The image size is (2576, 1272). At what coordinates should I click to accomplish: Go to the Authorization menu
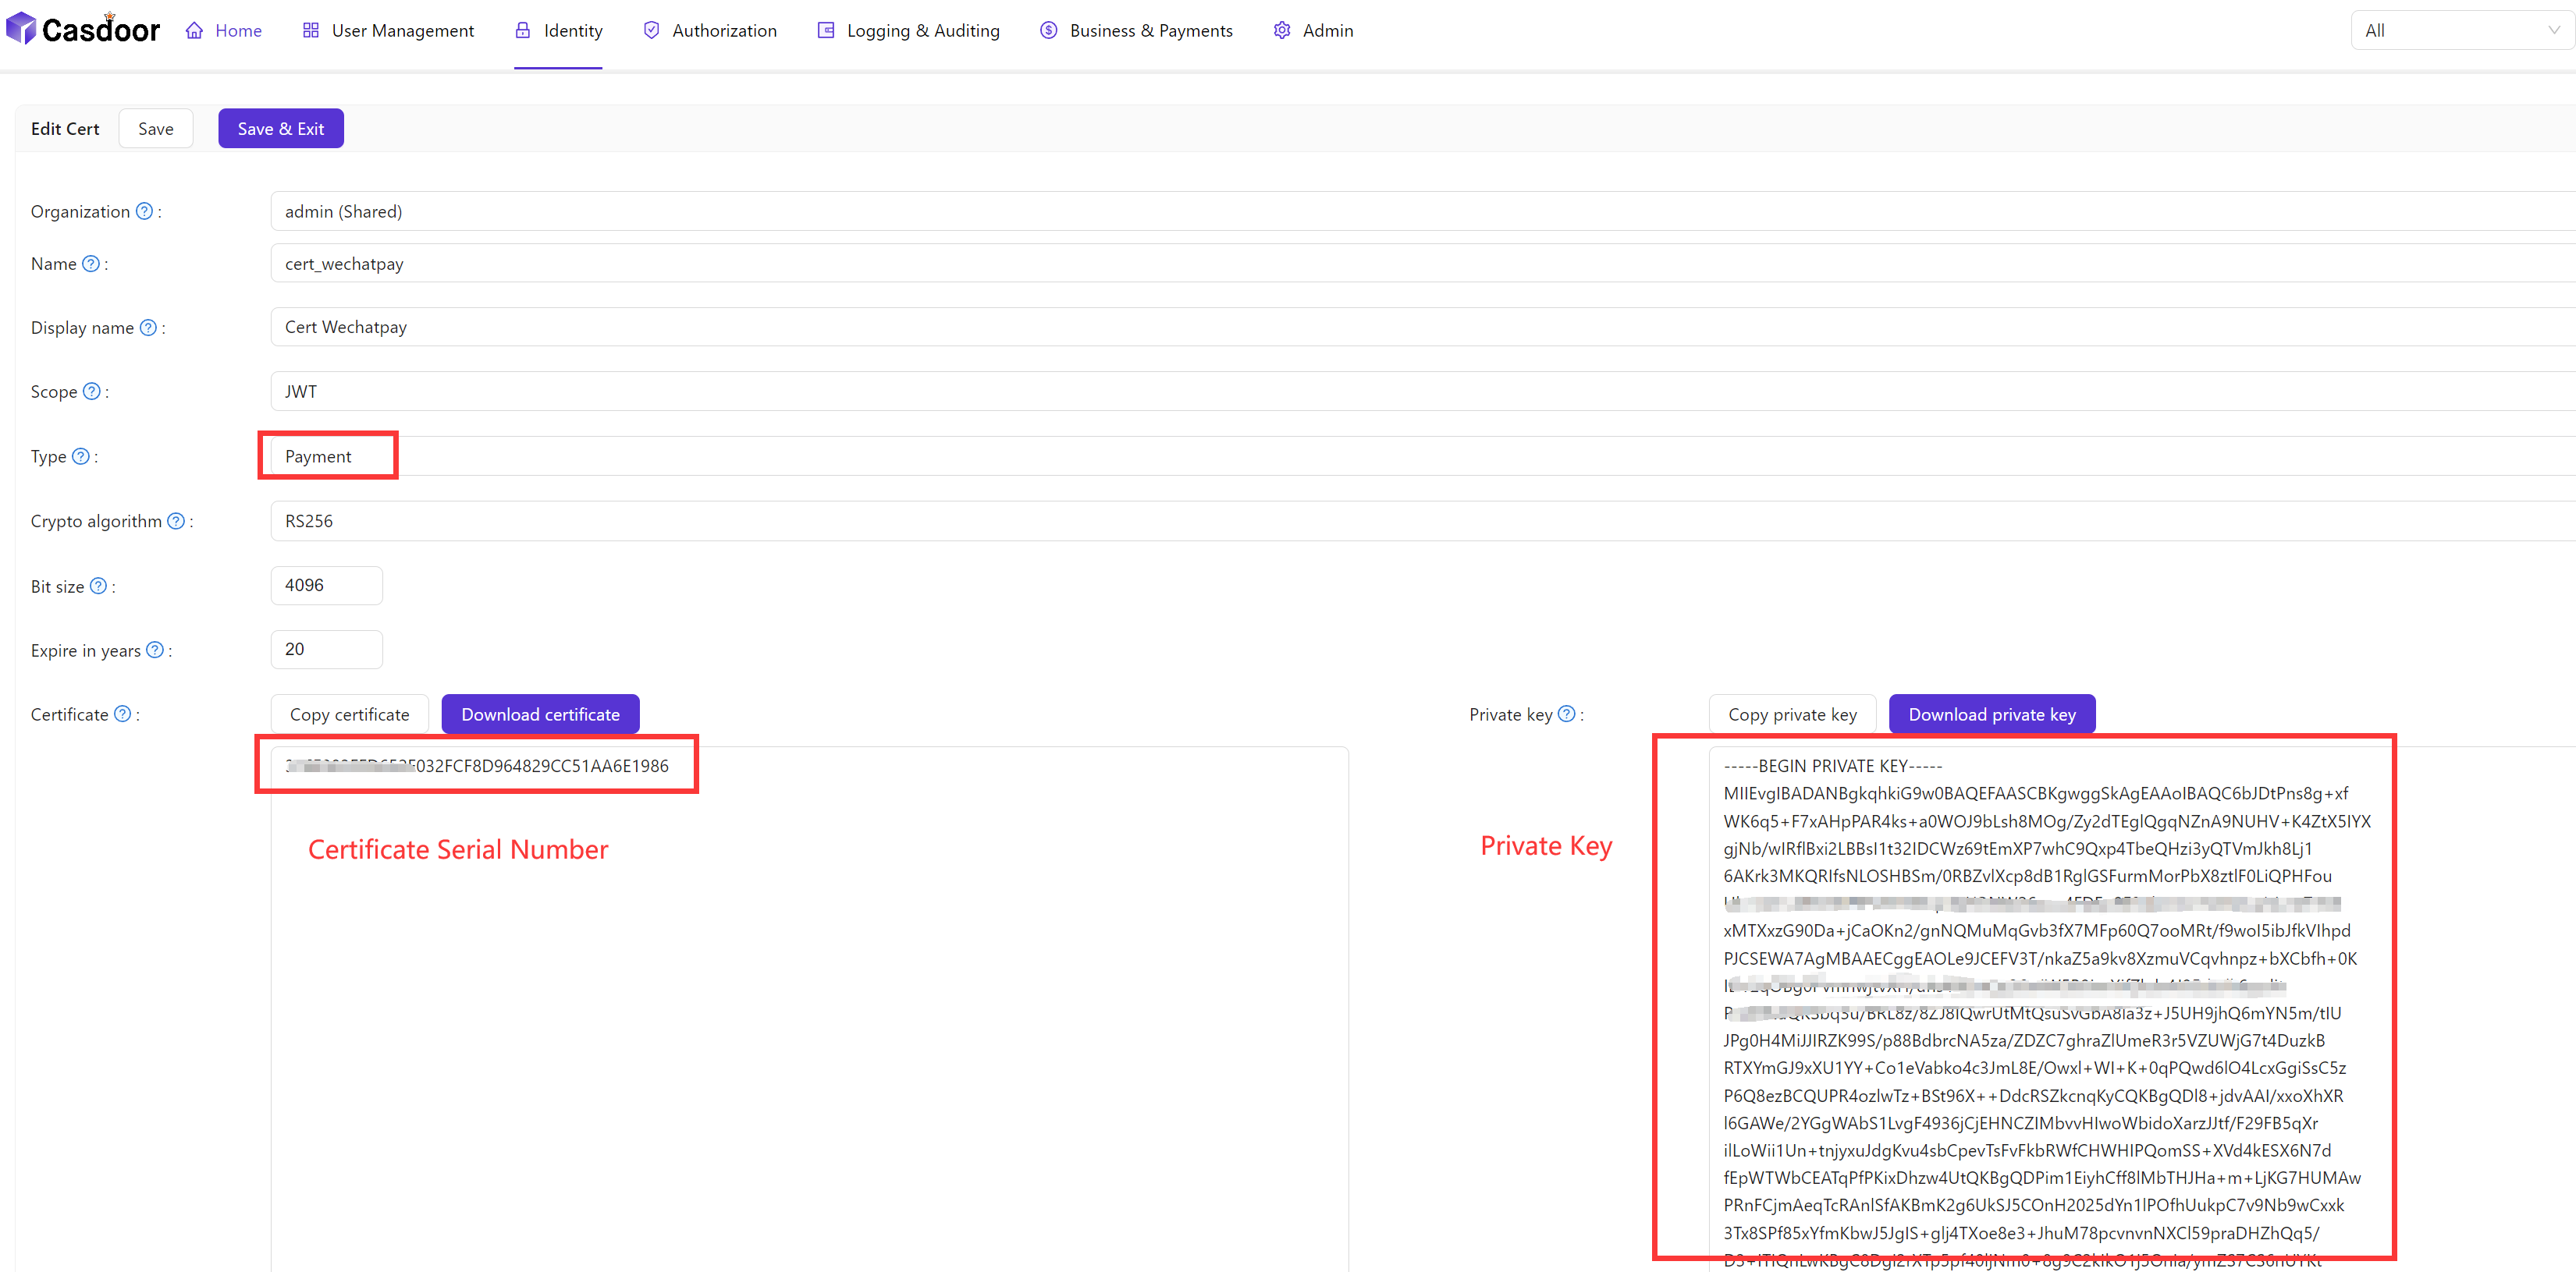709,31
